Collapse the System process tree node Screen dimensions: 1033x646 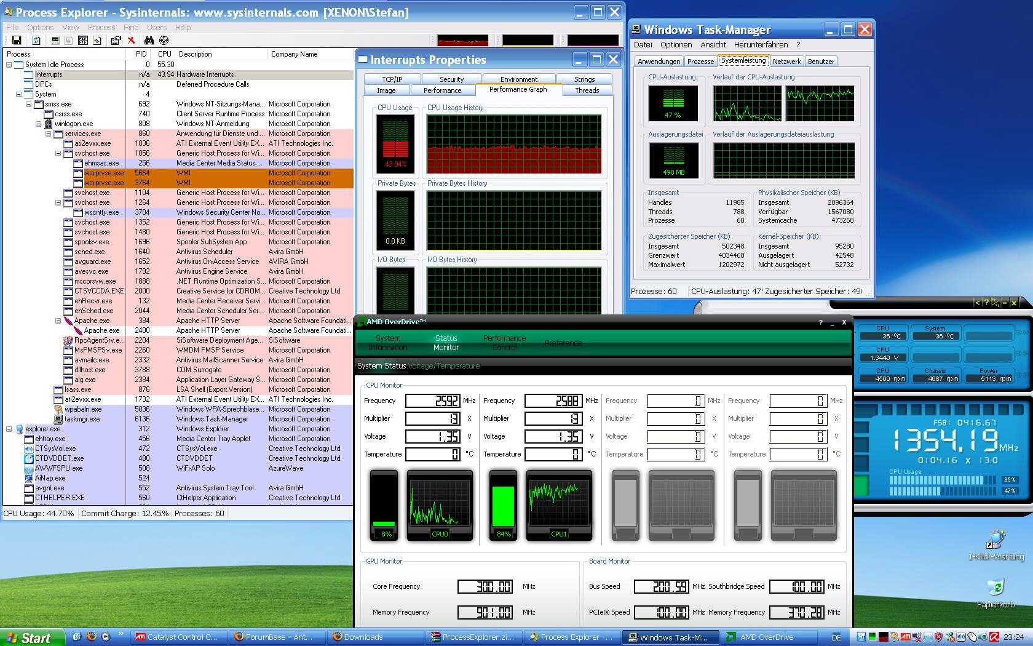tap(19, 94)
